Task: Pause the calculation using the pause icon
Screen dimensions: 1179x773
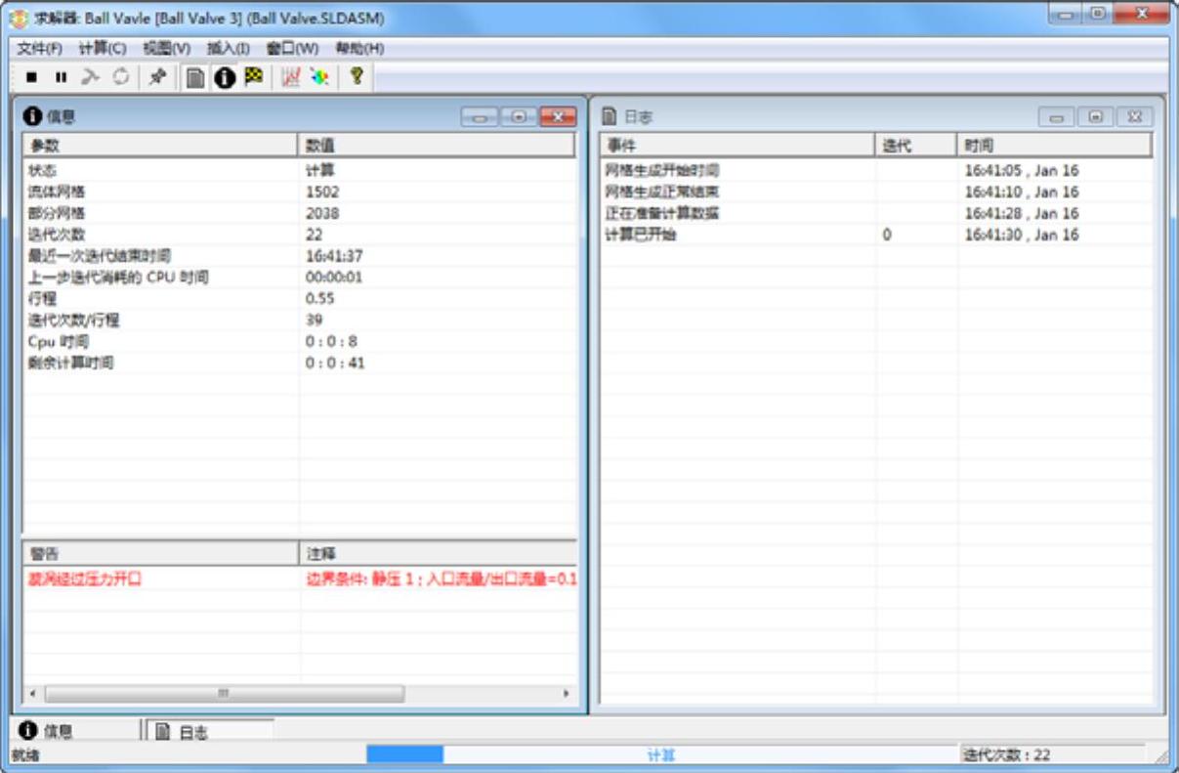Action: 61,77
